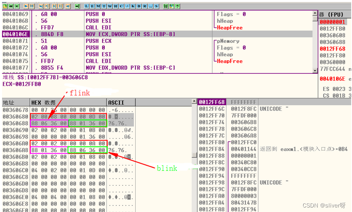Select stack value 7FFDF000 at 0012FF70

pyautogui.click(x=244, y=115)
